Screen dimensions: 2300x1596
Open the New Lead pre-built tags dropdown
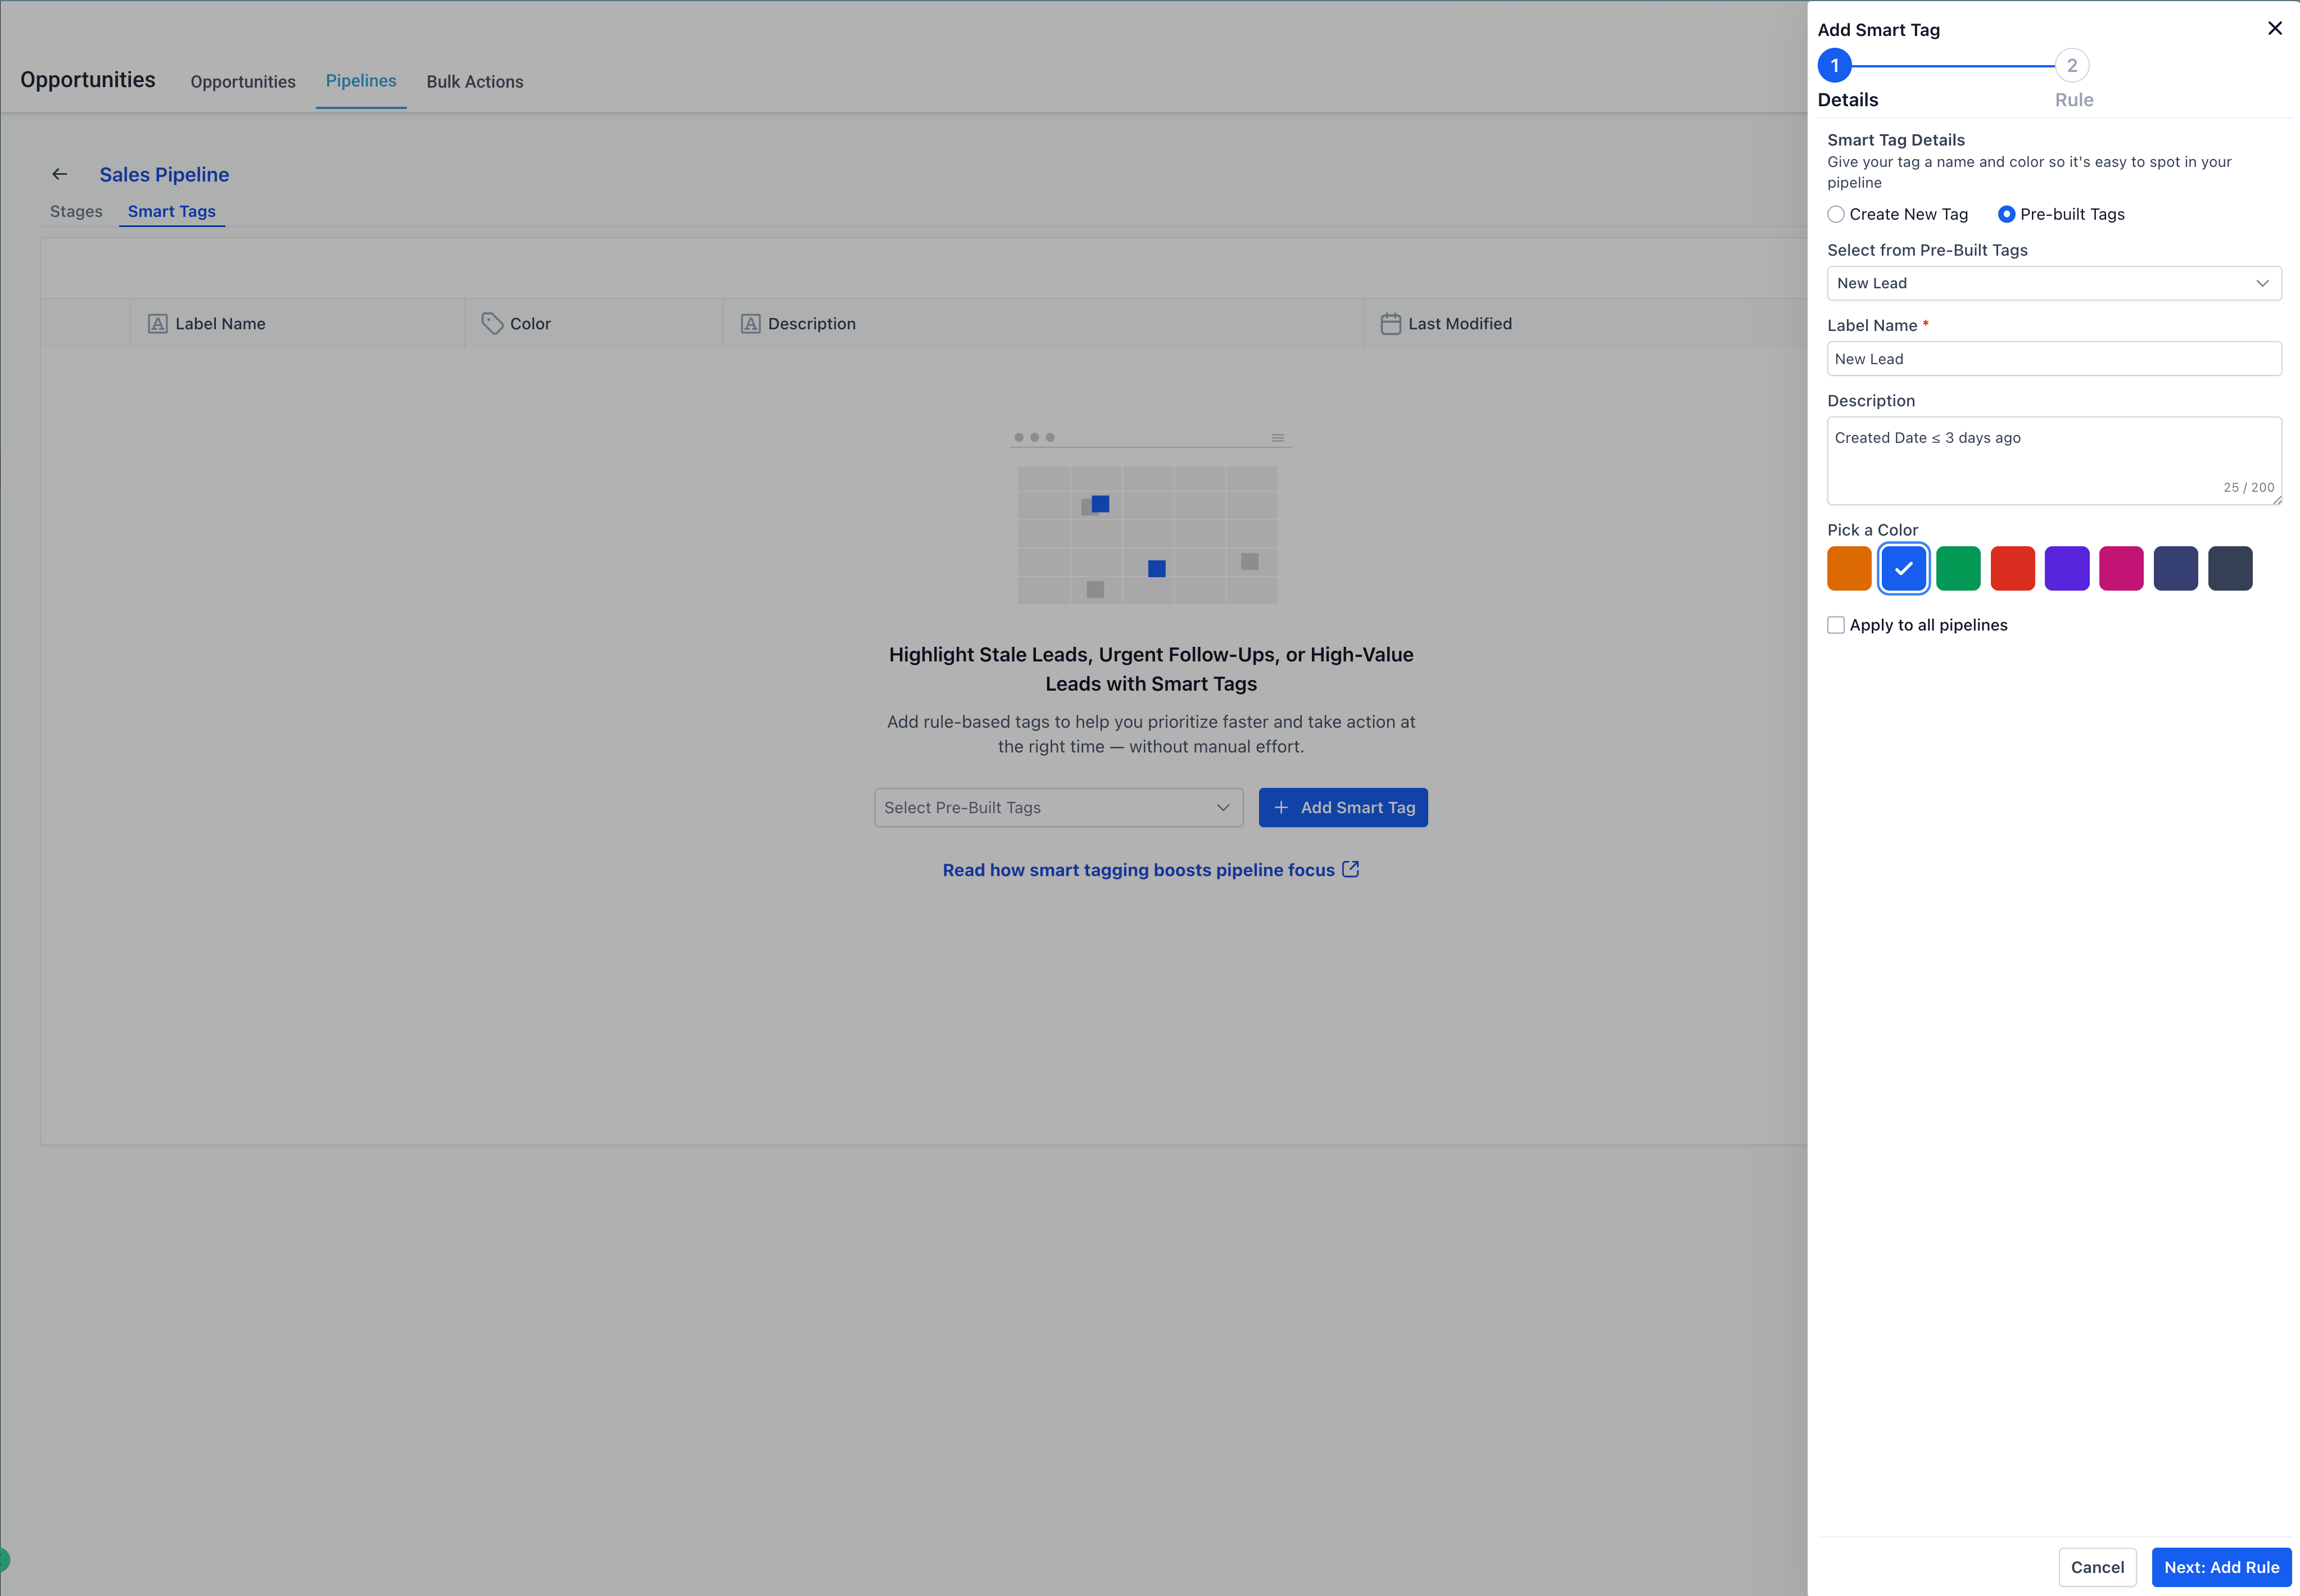[x=2053, y=283]
